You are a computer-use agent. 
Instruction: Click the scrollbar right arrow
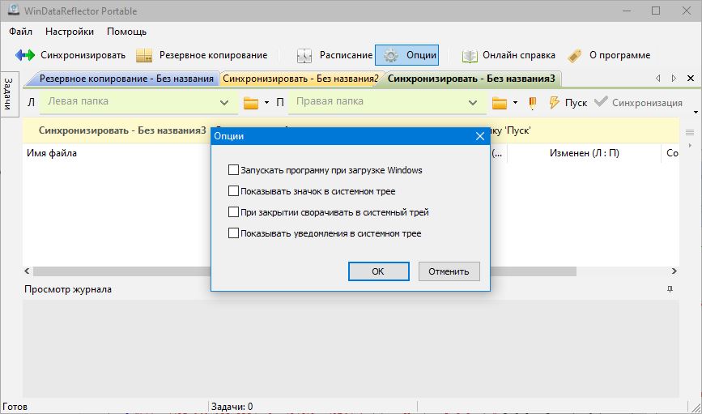pyautogui.click(x=674, y=271)
